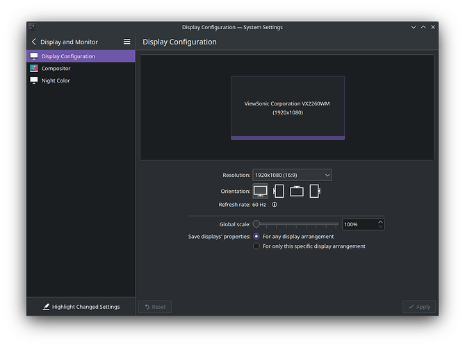Increase global scale with up arrow

pos(380,222)
